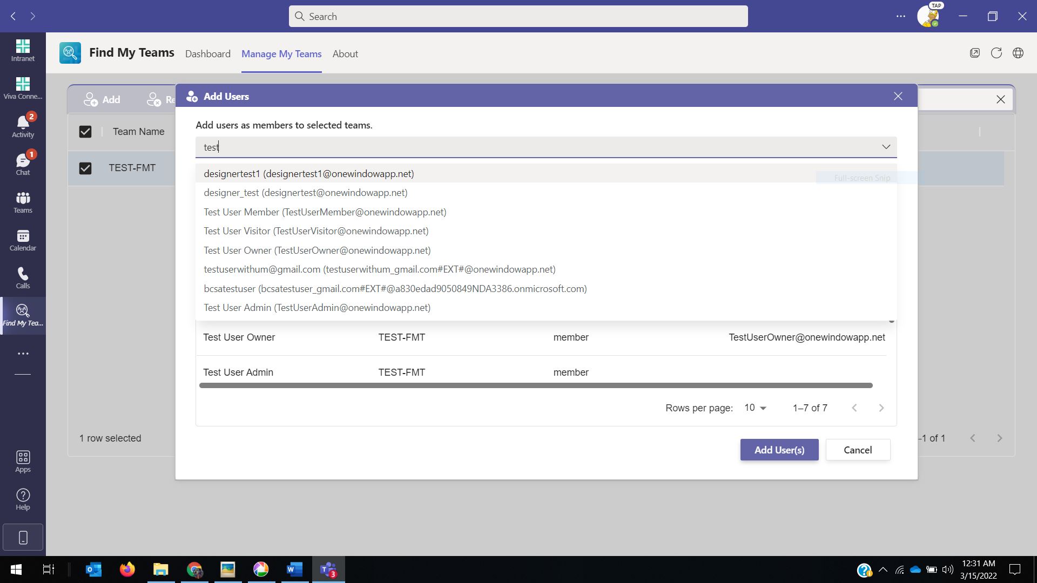Focus the Teams top search bar

click(518, 16)
